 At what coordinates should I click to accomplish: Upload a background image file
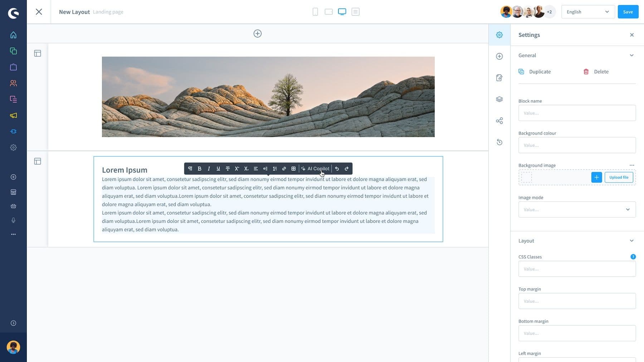click(619, 177)
